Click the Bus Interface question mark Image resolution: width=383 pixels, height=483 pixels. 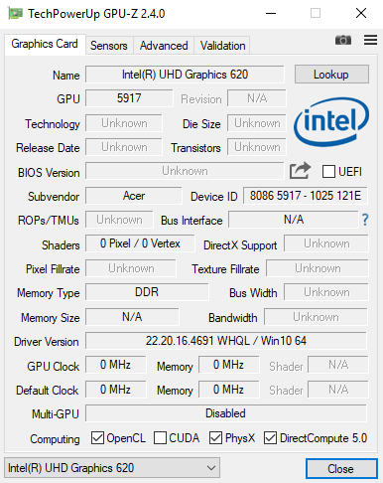coord(365,220)
